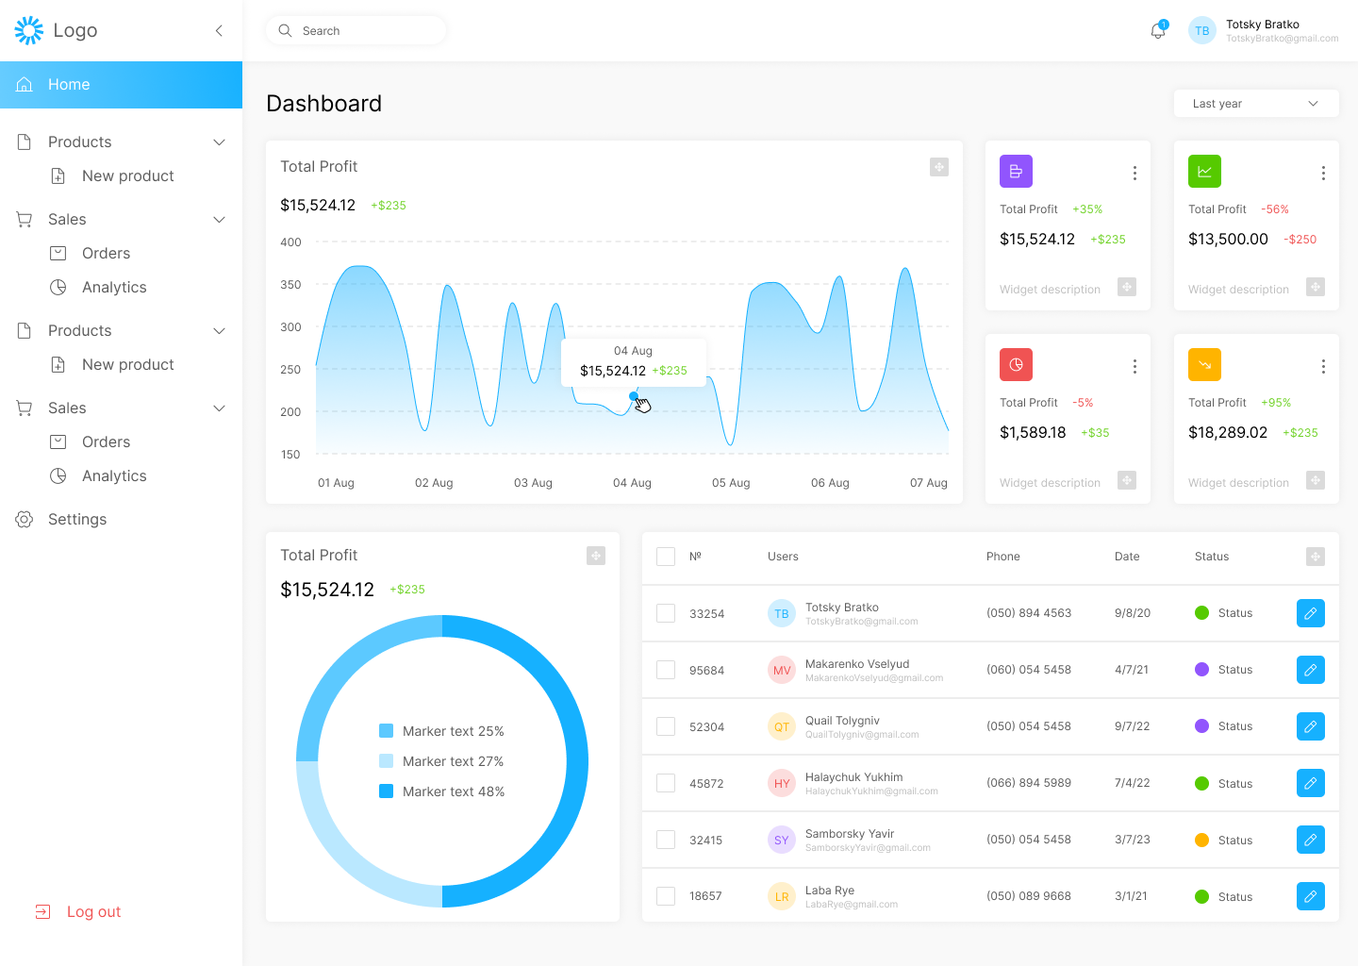Open the options menu on the $18,289.02 widget
The height and width of the screenshot is (966, 1358).
pos(1323,366)
